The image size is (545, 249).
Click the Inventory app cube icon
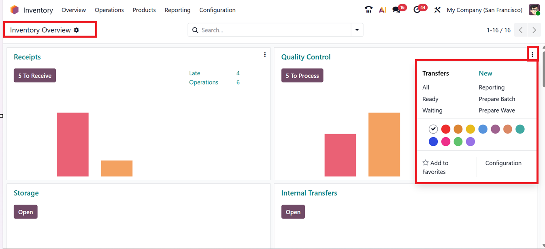tap(15, 9)
